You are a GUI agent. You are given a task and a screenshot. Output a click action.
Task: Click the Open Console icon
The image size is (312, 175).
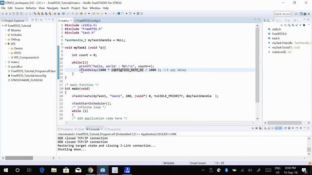(297, 128)
